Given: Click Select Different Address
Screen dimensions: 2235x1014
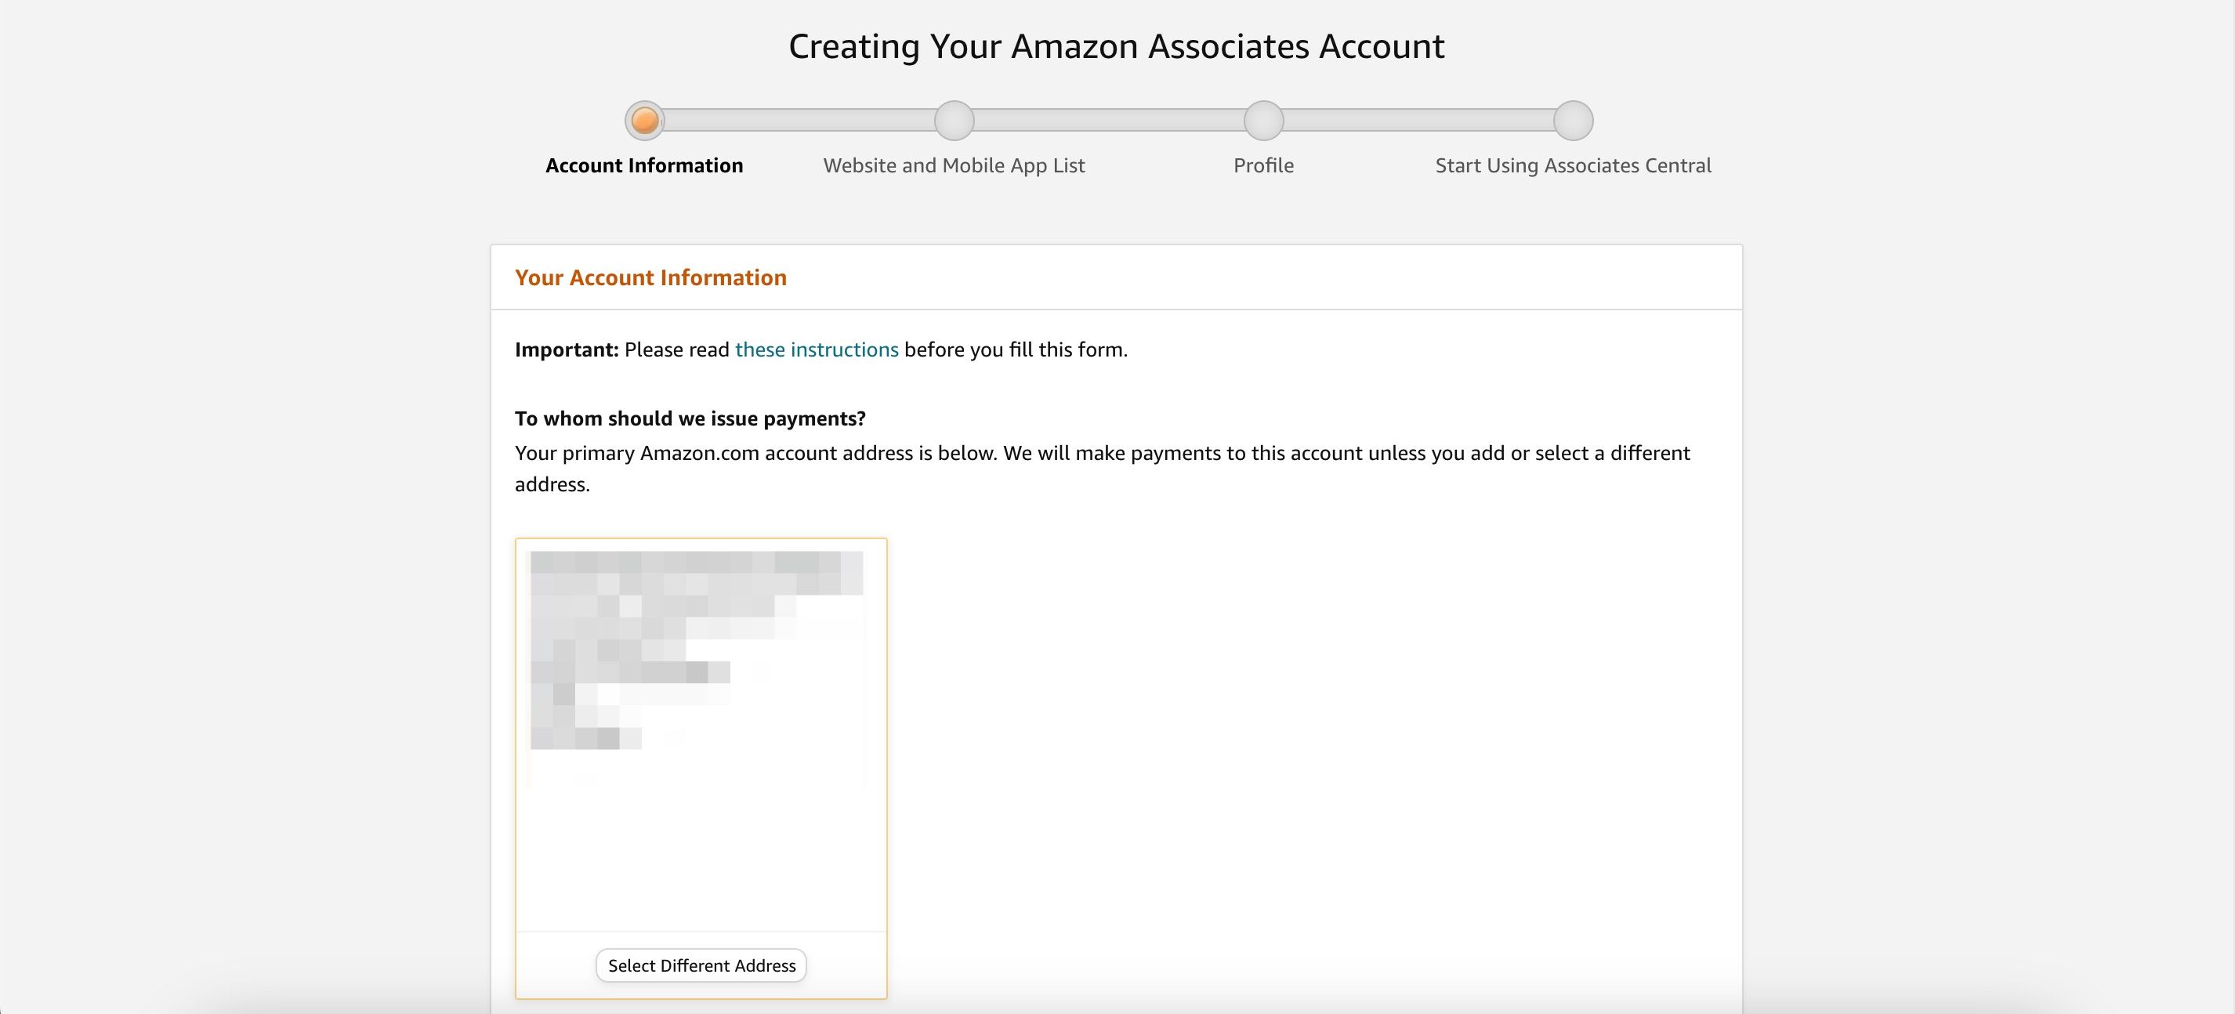Looking at the screenshot, I should [x=700, y=965].
